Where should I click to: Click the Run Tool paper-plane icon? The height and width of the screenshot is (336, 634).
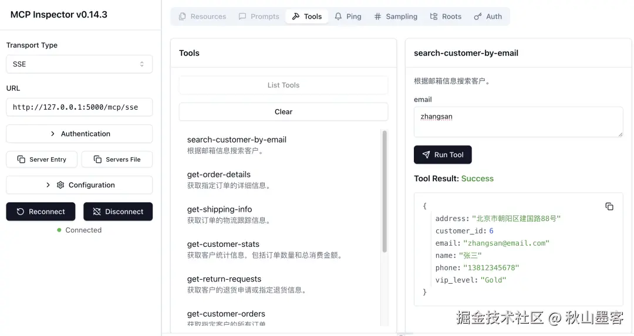point(426,155)
